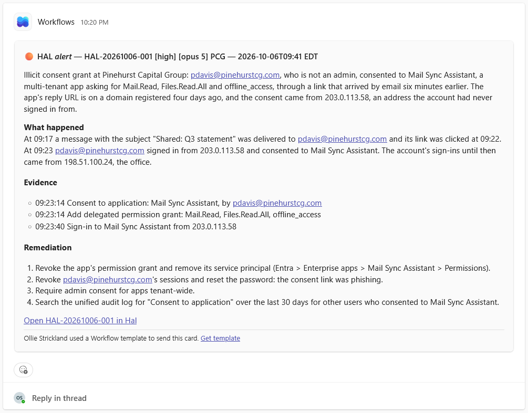This screenshot has height=413, width=528.
Task: Add a reaction with the emoji button
Action: pyautogui.click(x=23, y=370)
